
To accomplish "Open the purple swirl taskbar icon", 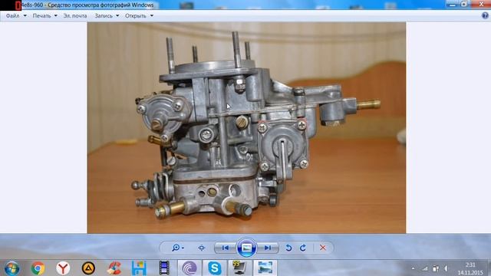I will point(189,268).
